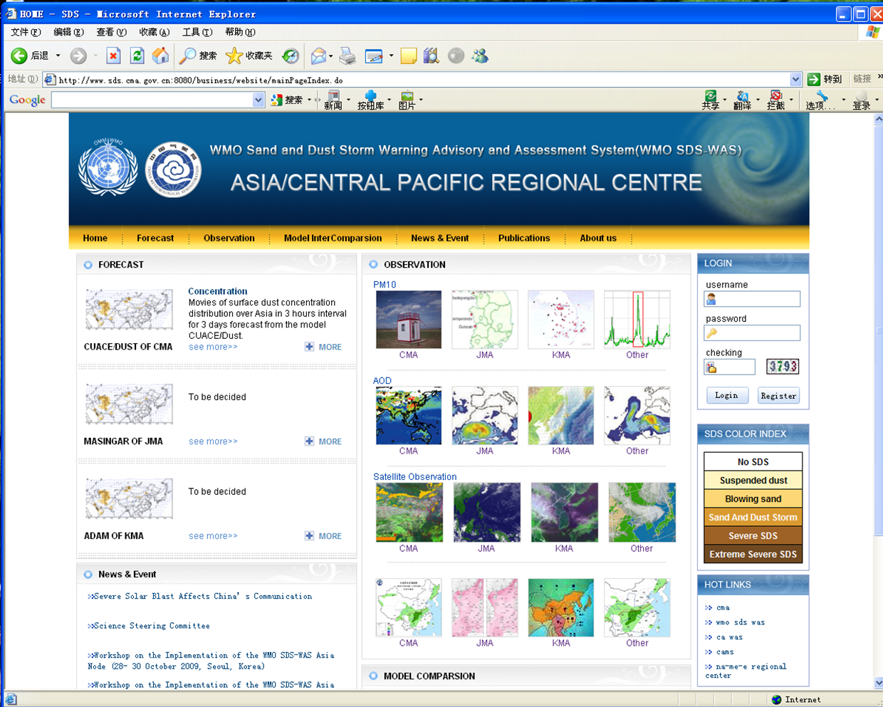Refresh the page with the Refresh icon

tap(137, 56)
